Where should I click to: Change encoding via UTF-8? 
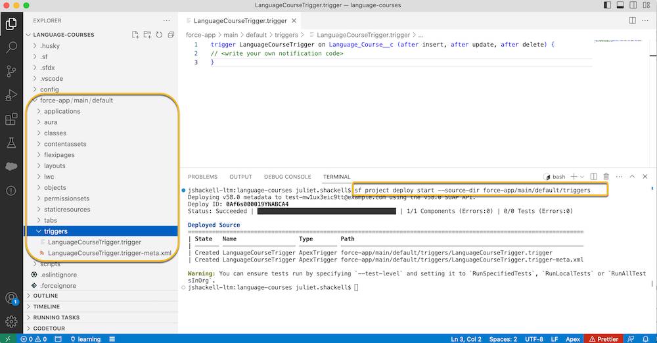pyautogui.click(x=533, y=339)
